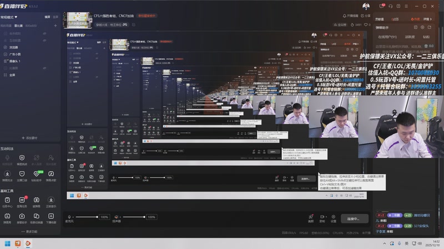Open the 弹幕点歌 tool icon
Image resolution: width=444 pixels, height=249 pixels.
click(51, 174)
